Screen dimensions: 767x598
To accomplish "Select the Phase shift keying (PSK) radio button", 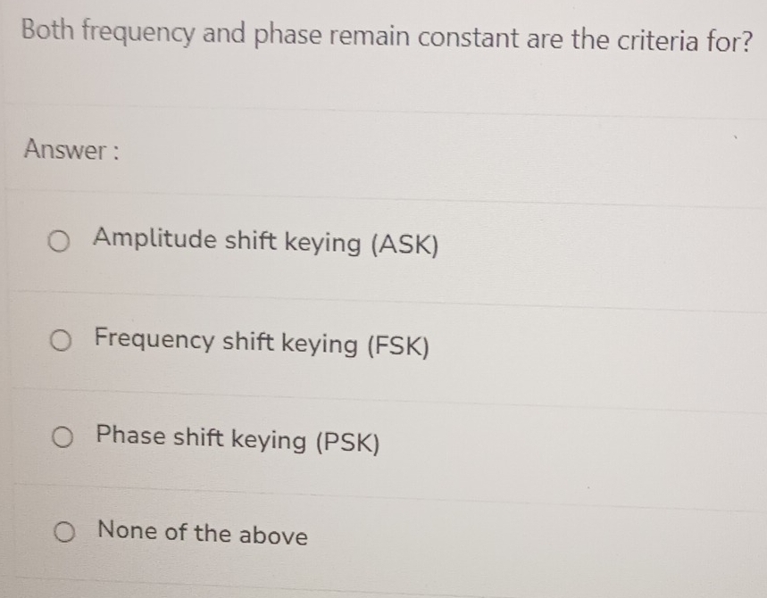I will 61,436.
